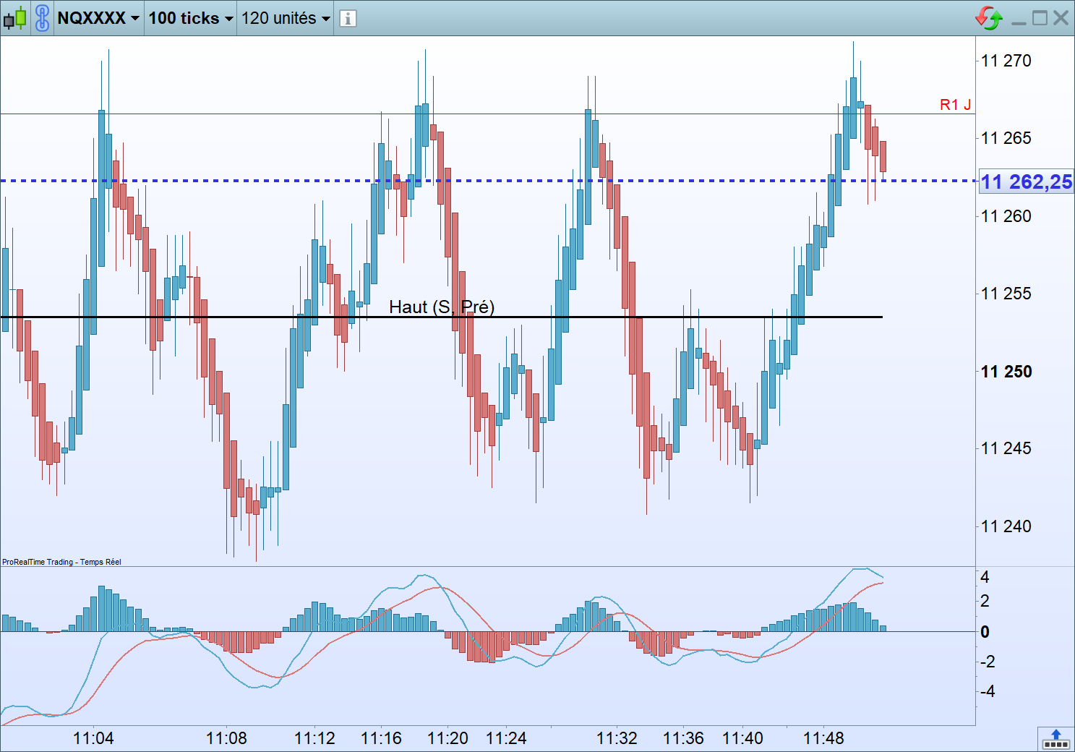Select the red R1 J pivot label
The image size is (1075, 752).
(x=955, y=105)
